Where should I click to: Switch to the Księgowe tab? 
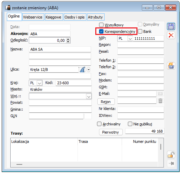[53, 17]
